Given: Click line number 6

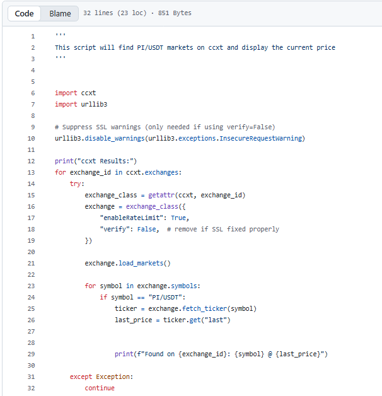Looking at the screenshot, I should 33,93.
